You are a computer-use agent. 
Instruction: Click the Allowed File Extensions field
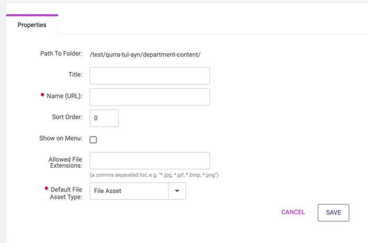point(150,161)
